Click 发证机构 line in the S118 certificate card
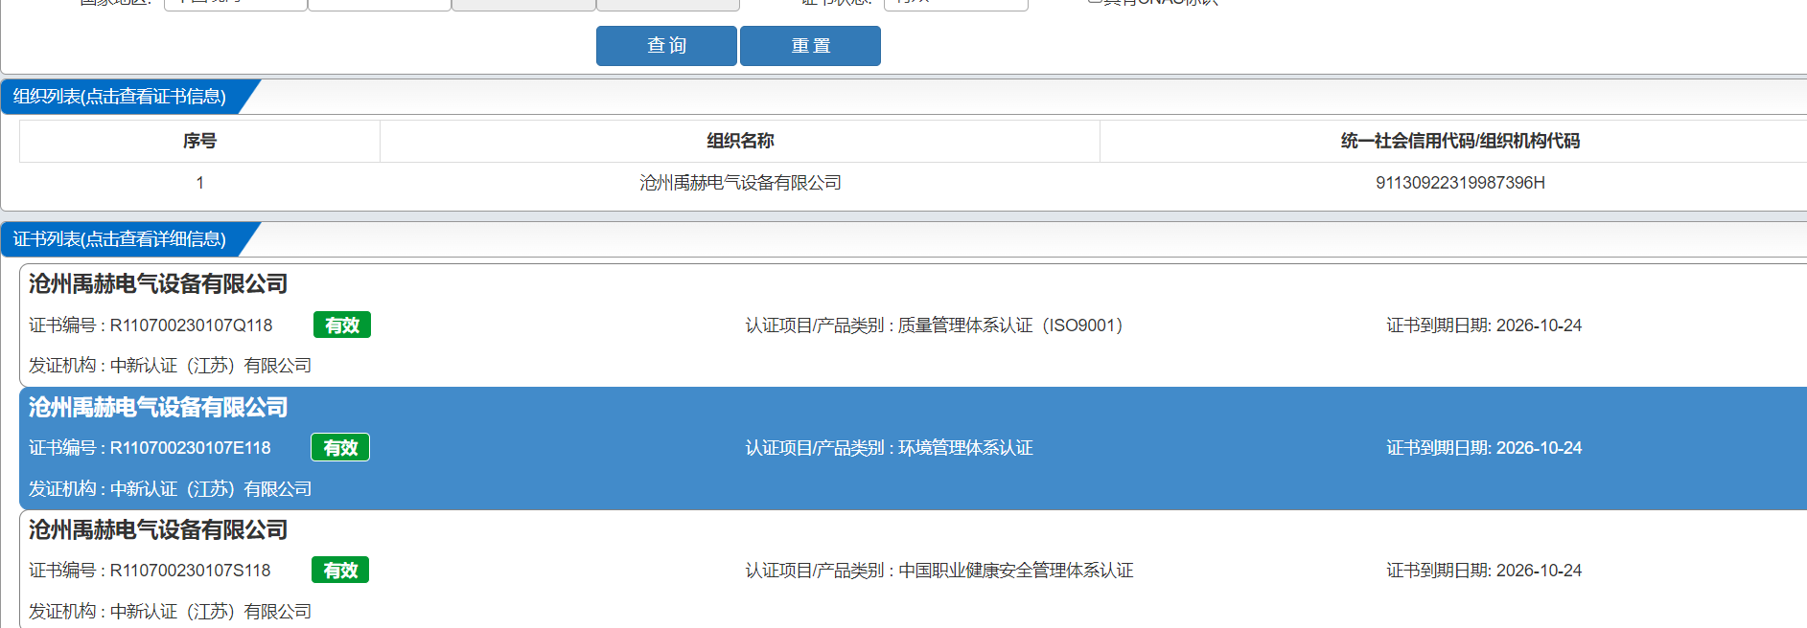The width and height of the screenshot is (1807, 628). (x=170, y=611)
